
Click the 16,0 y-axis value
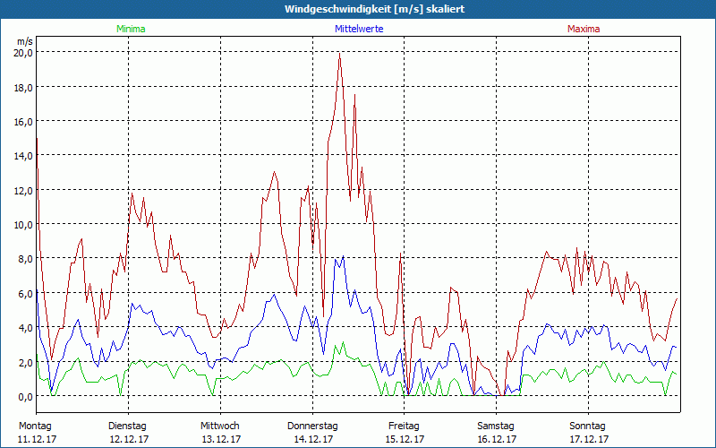[x=21, y=121]
